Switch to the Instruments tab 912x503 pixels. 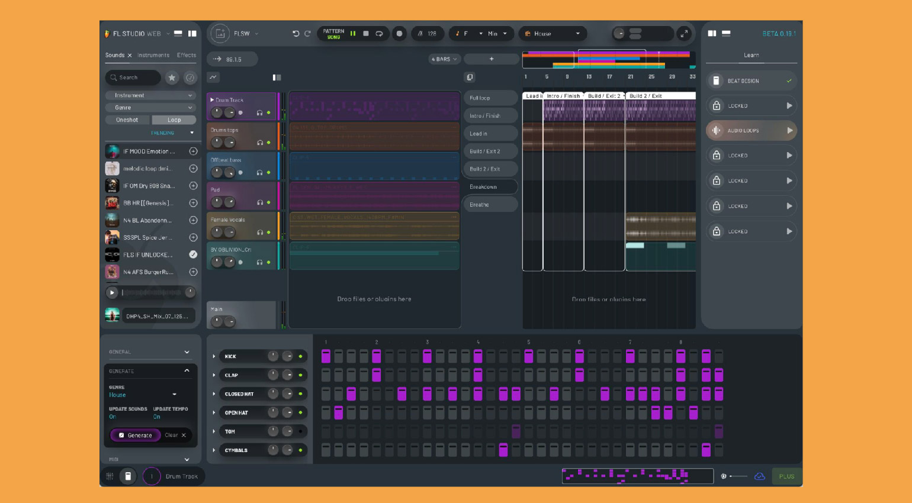click(x=153, y=54)
